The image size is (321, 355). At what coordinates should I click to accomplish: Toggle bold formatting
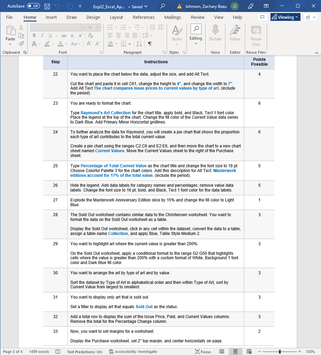tap(34, 35)
